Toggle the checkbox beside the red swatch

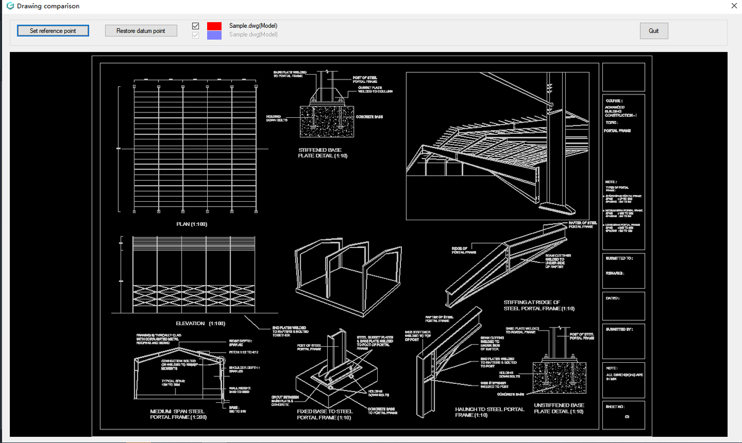point(196,26)
